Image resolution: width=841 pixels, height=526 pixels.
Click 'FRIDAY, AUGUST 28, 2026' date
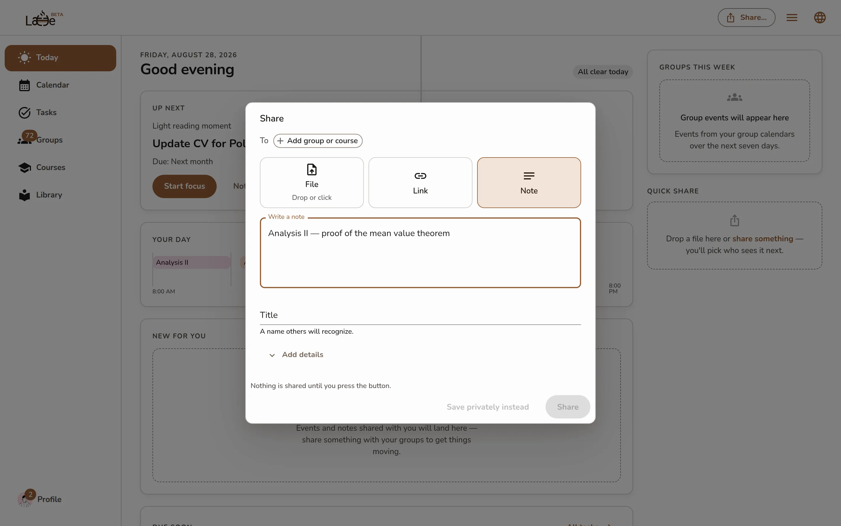(188, 55)
